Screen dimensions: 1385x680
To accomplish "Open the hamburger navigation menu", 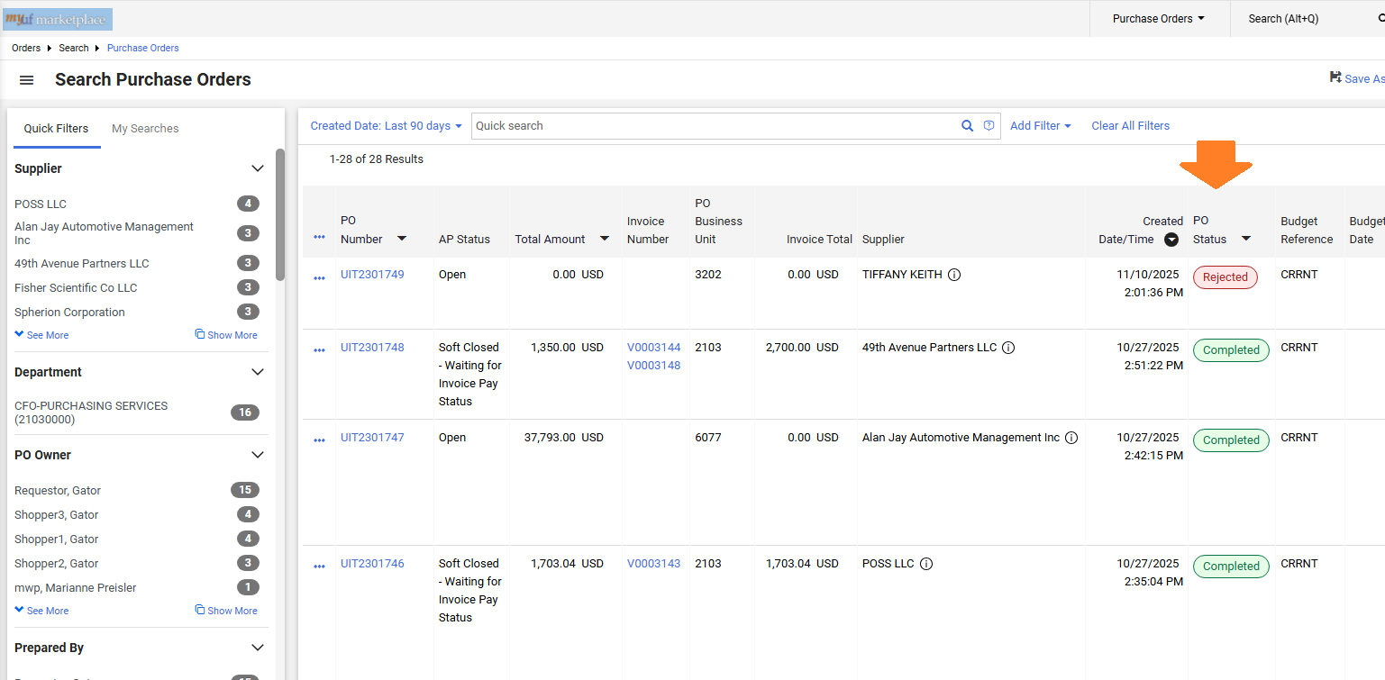I will [x=26, y=80].
